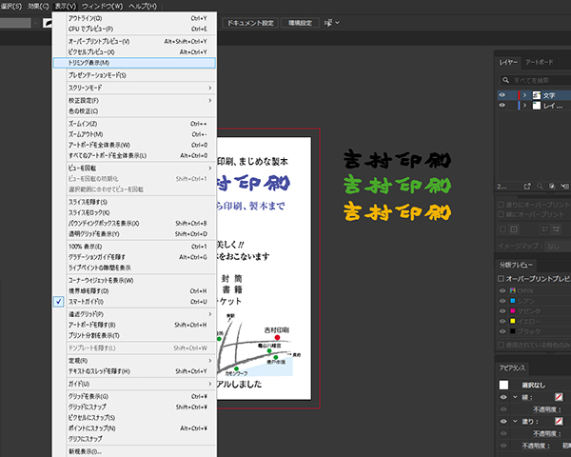Image resolution: width=571 pixels, height=457 pixels.
Task: Click the first square icon in Attributes panel
Action: point(502,229)
